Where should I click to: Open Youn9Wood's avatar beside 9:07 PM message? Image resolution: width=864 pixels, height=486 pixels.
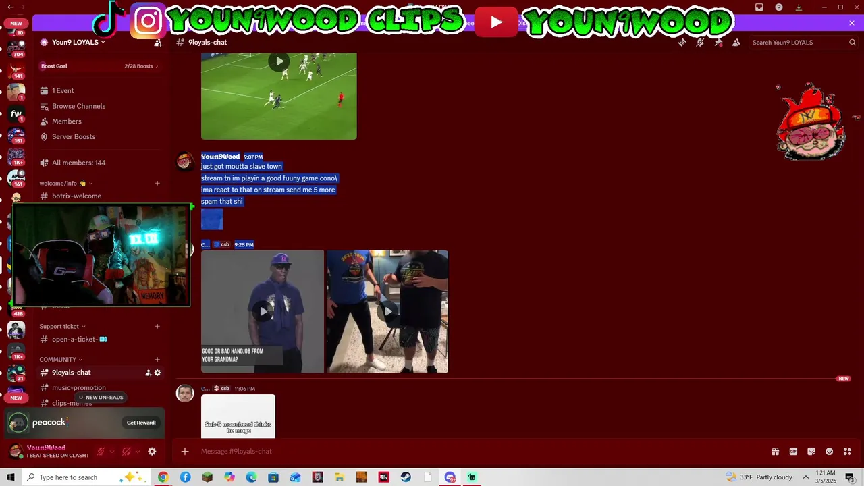[x=185, y=162]
